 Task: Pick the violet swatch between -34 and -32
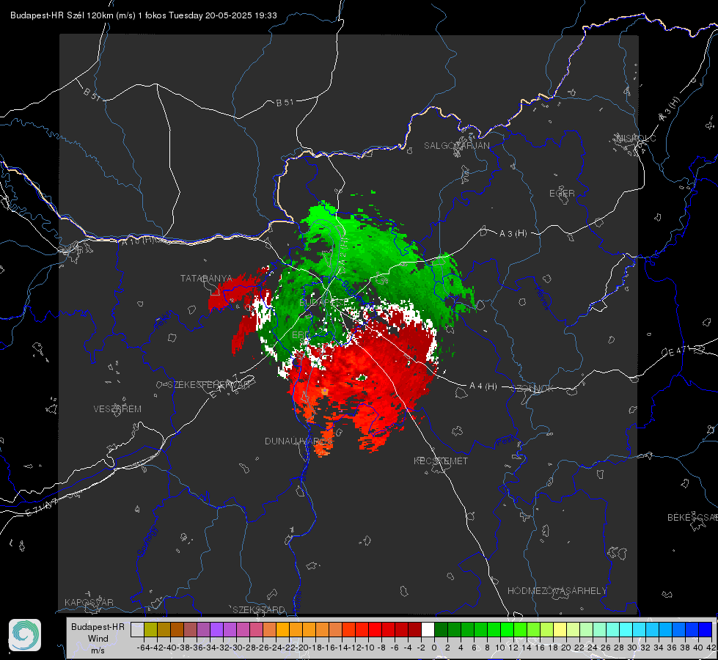(x=216, y=629)
